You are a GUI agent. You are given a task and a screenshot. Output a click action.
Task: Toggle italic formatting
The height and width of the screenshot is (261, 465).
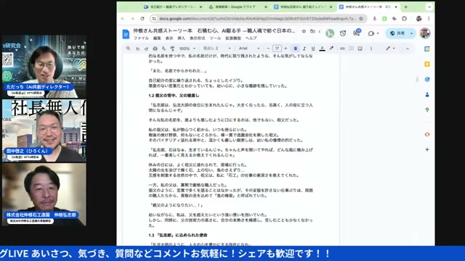(x=304, y=49)
